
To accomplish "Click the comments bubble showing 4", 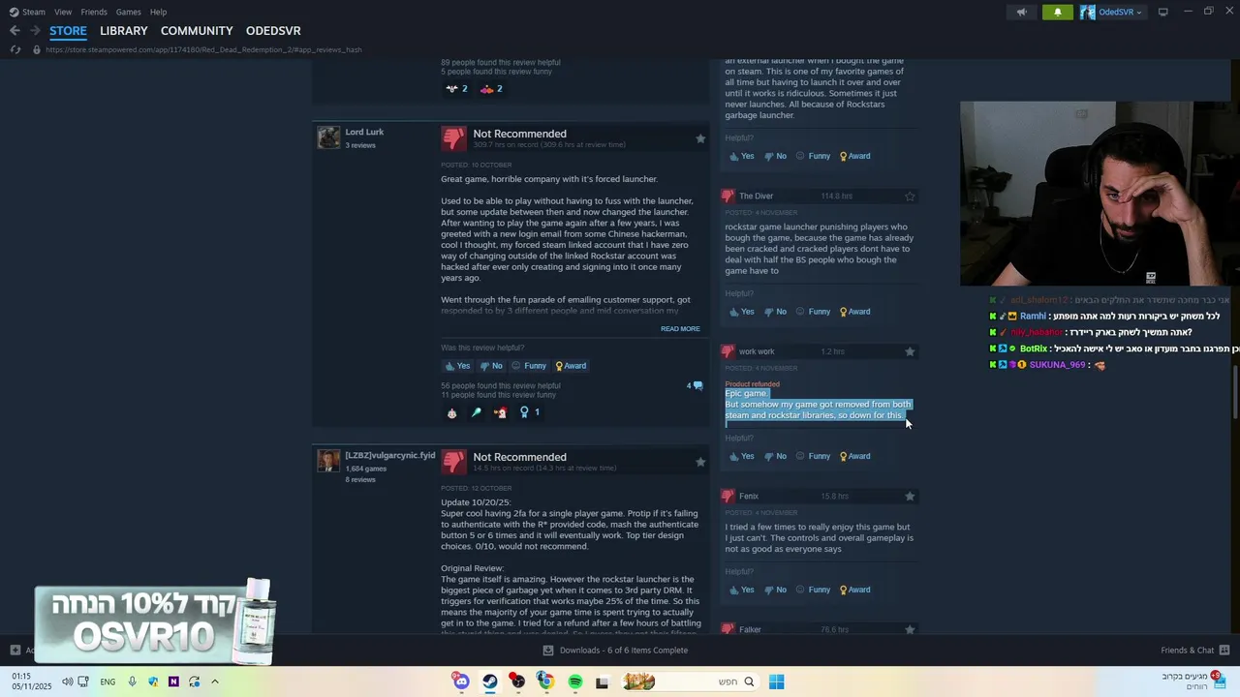I will [695, 385].
